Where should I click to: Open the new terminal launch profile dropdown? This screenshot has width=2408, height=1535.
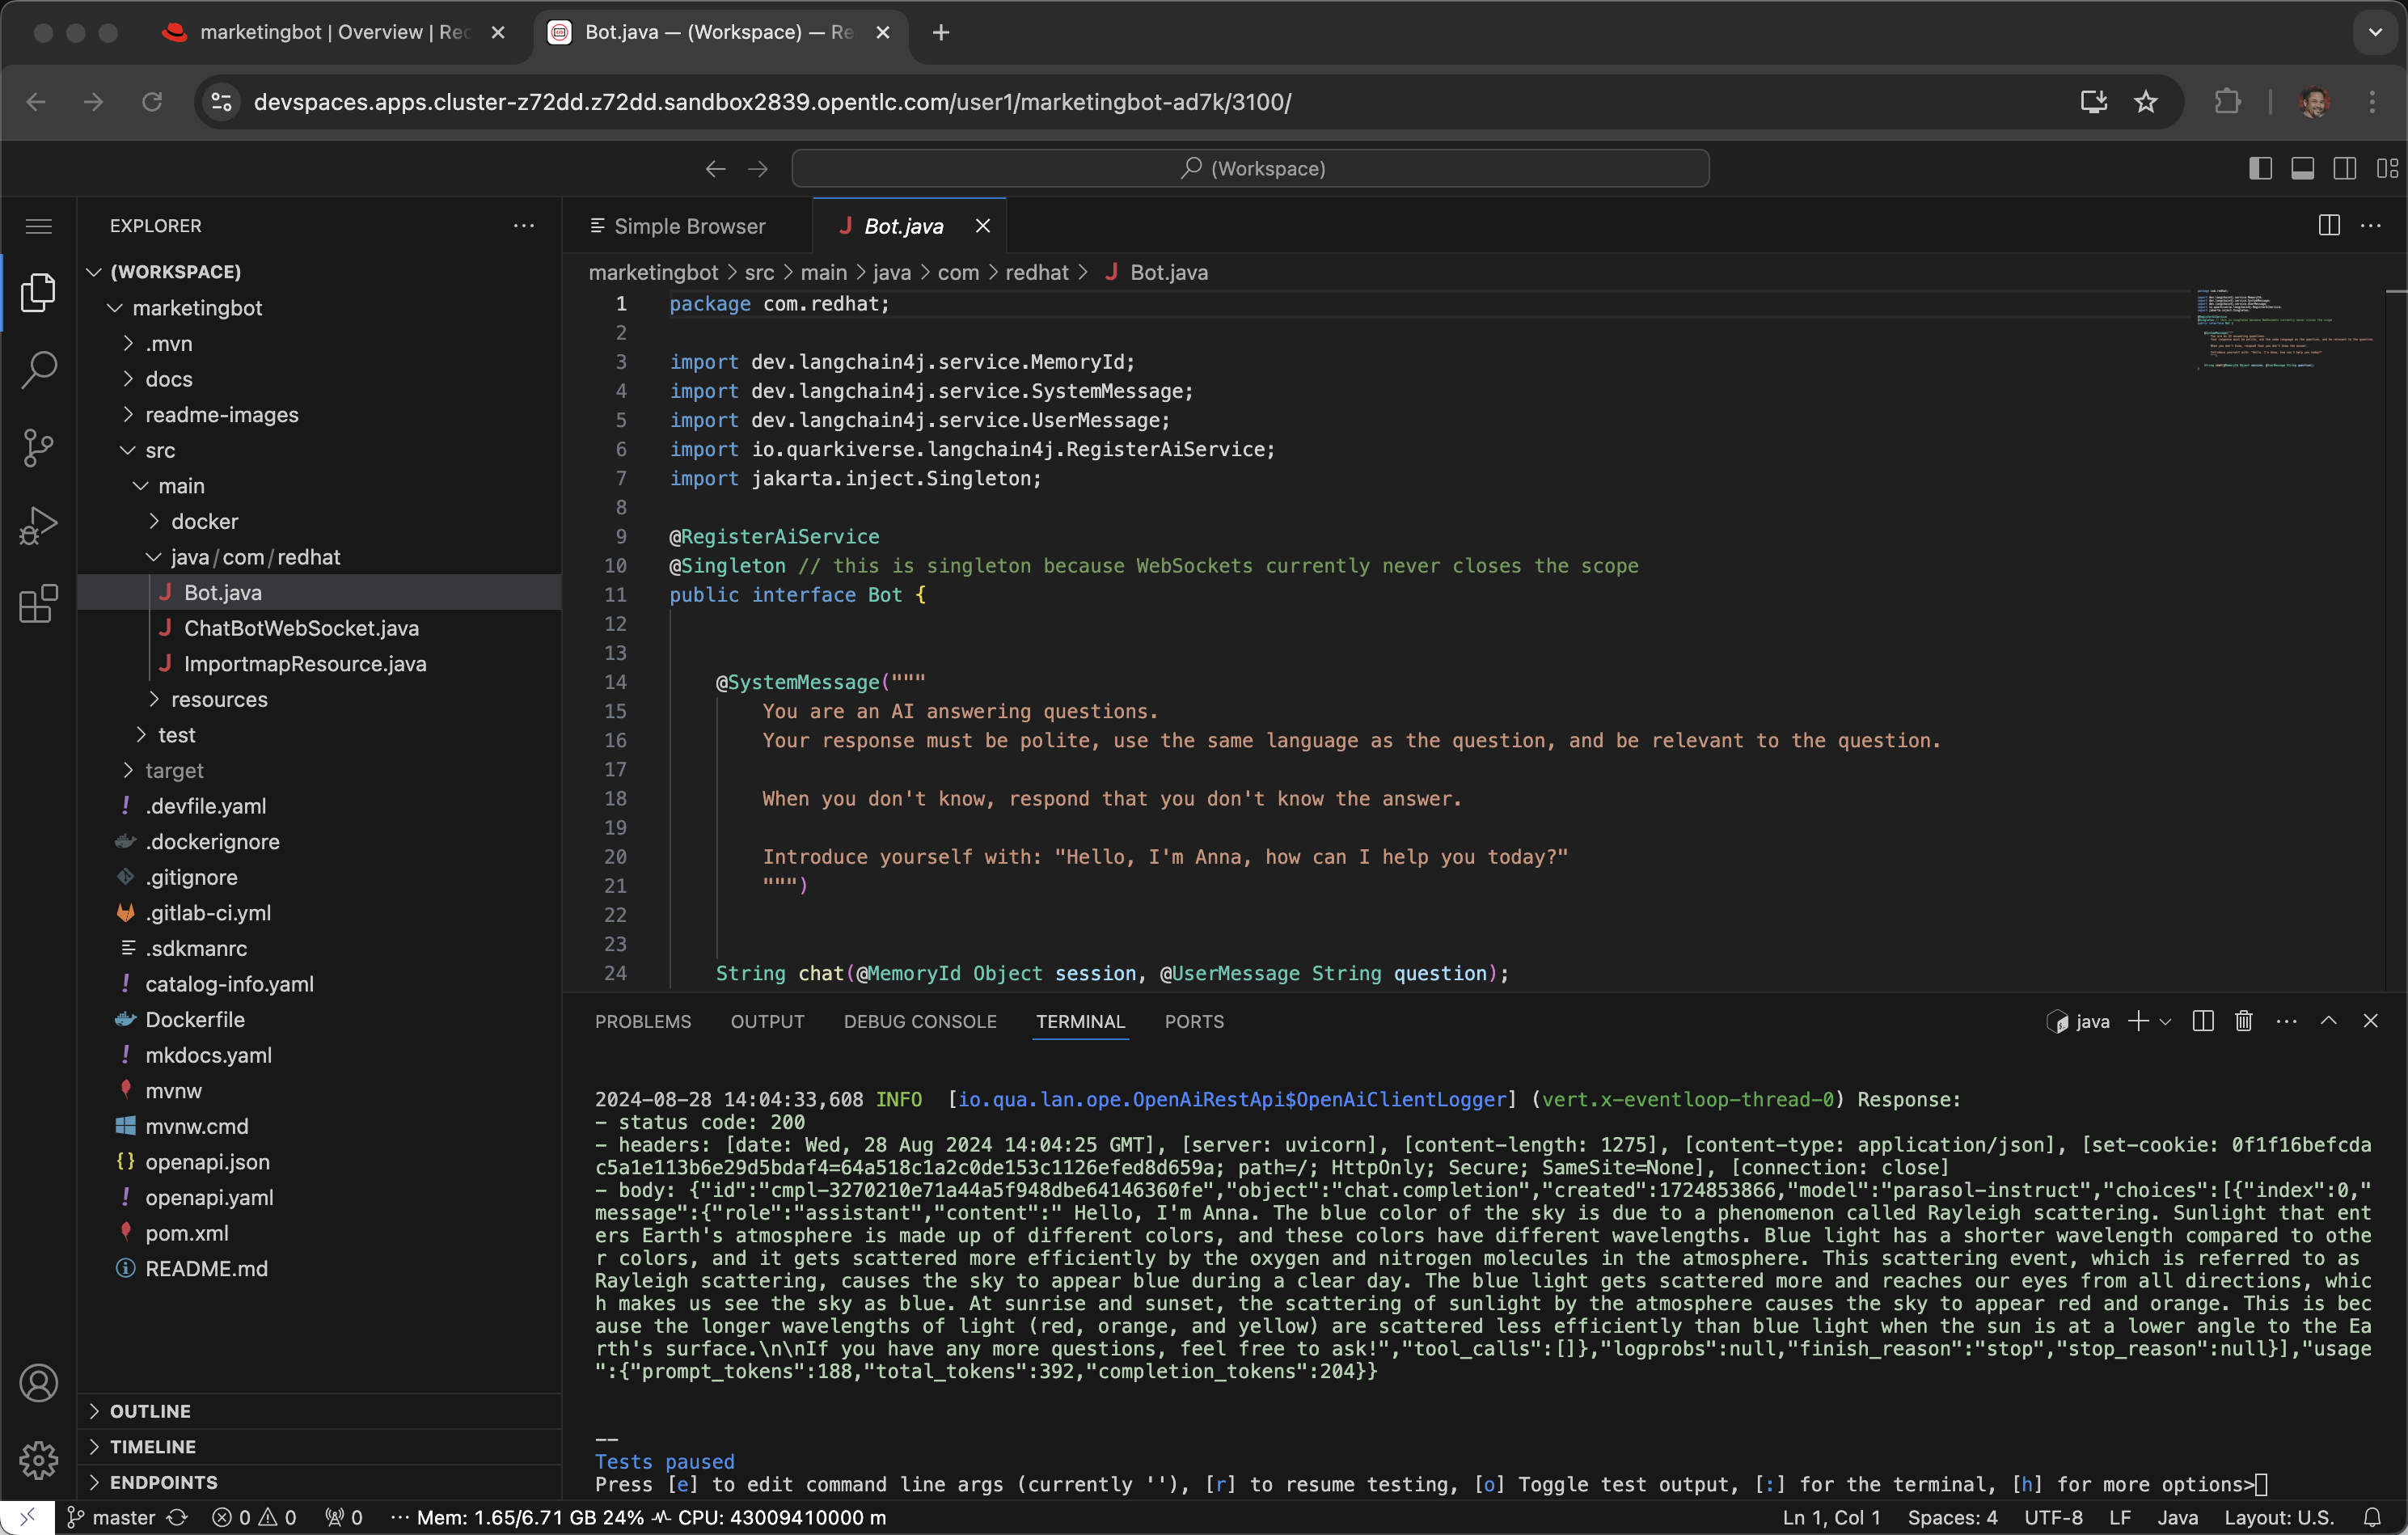coord(2165,1021)
